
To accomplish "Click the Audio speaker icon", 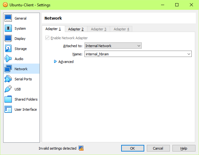I will click(8, 59).
